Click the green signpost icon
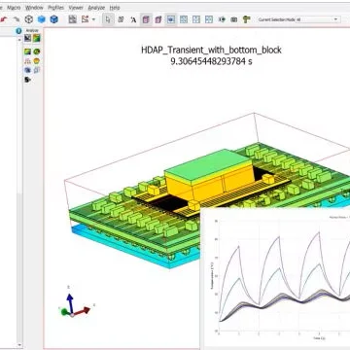 247,19
